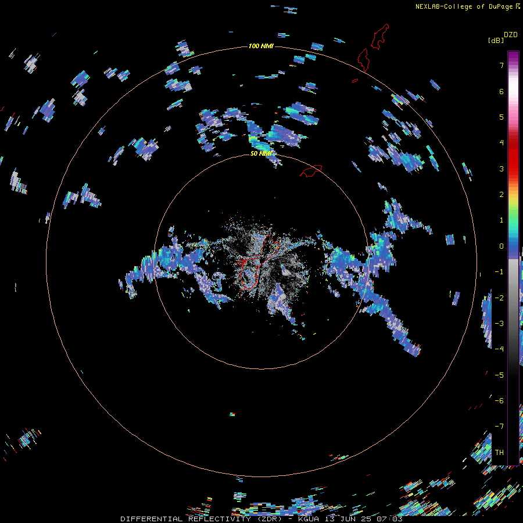
Task: Click the "TH" label below the color scale
Action: click(499, 453)
